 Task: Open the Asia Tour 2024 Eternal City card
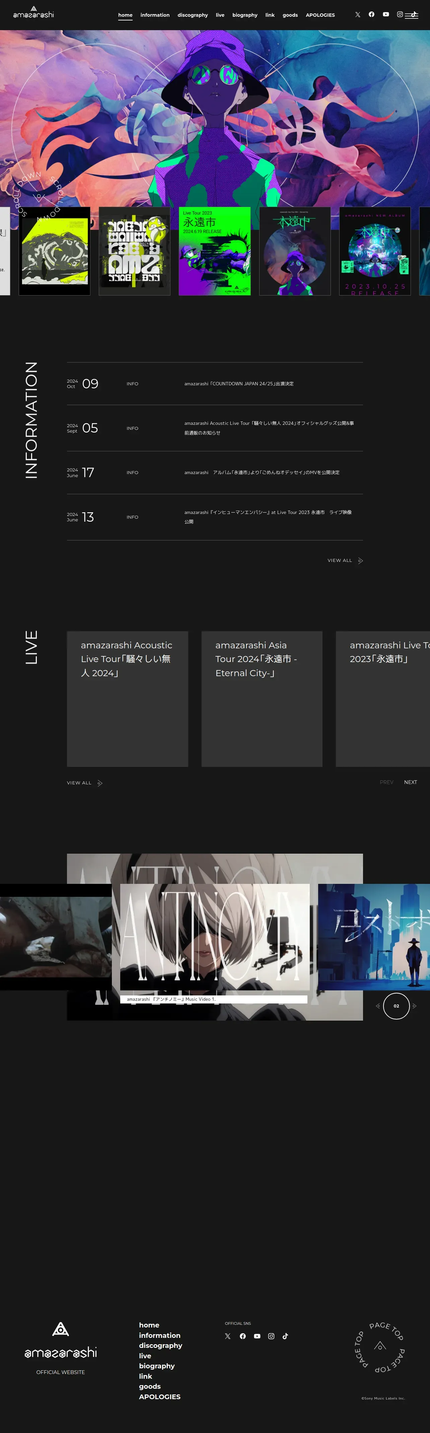point(262,699)
